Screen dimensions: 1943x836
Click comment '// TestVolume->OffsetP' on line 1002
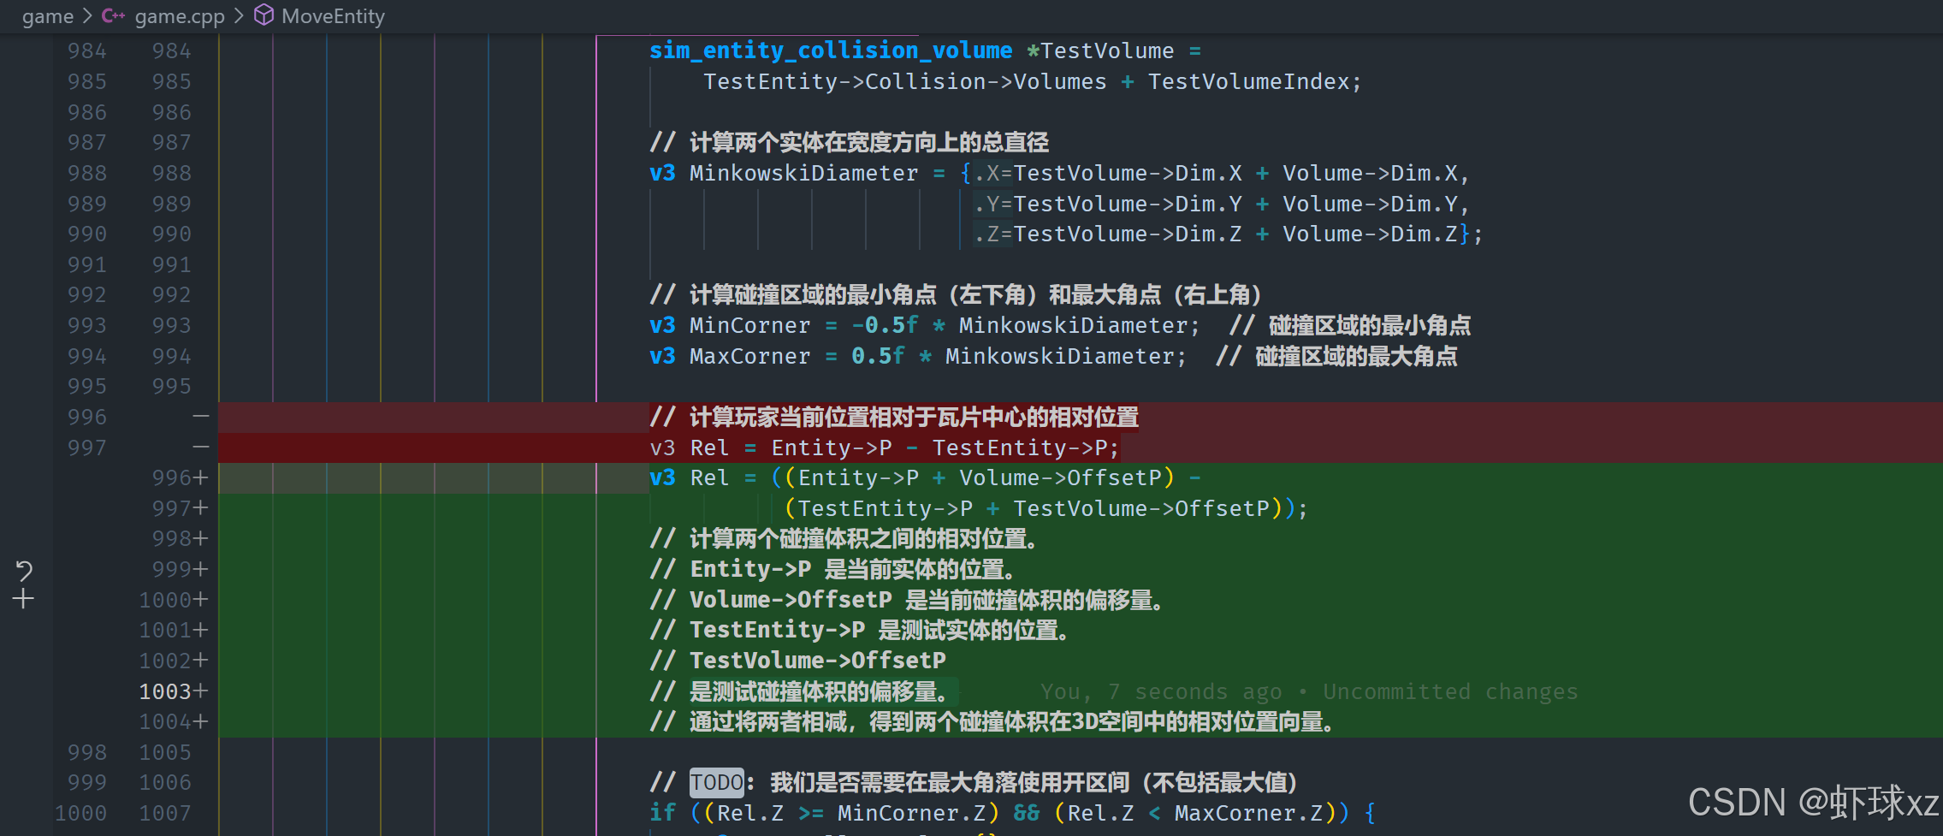click(x=797, y=661)
